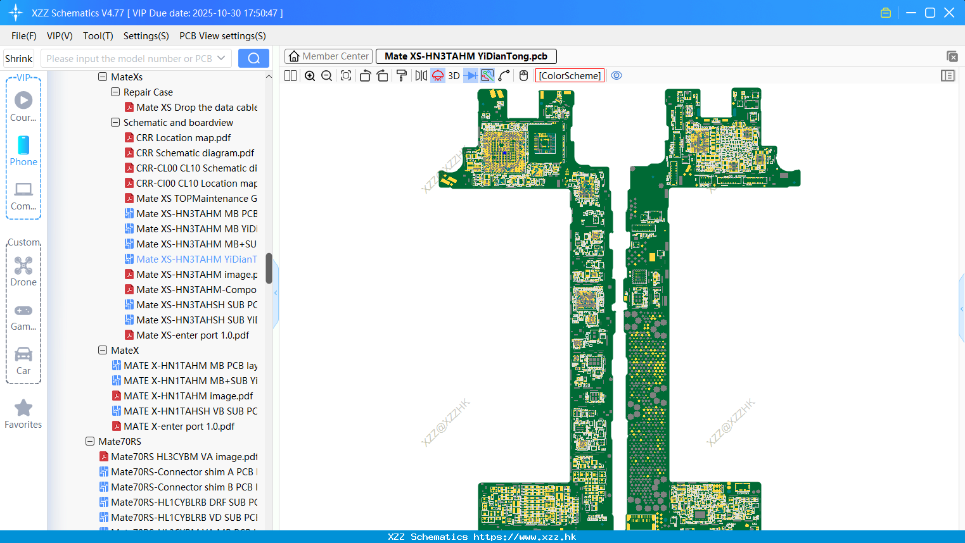Open the Settings(S) menu
The image size is (965, 543).
(x=146, y=36)
